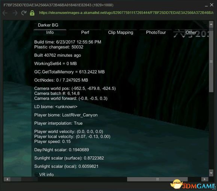
Task: Click the steamuserimages URL address field
Action: (x=126, y=13)
